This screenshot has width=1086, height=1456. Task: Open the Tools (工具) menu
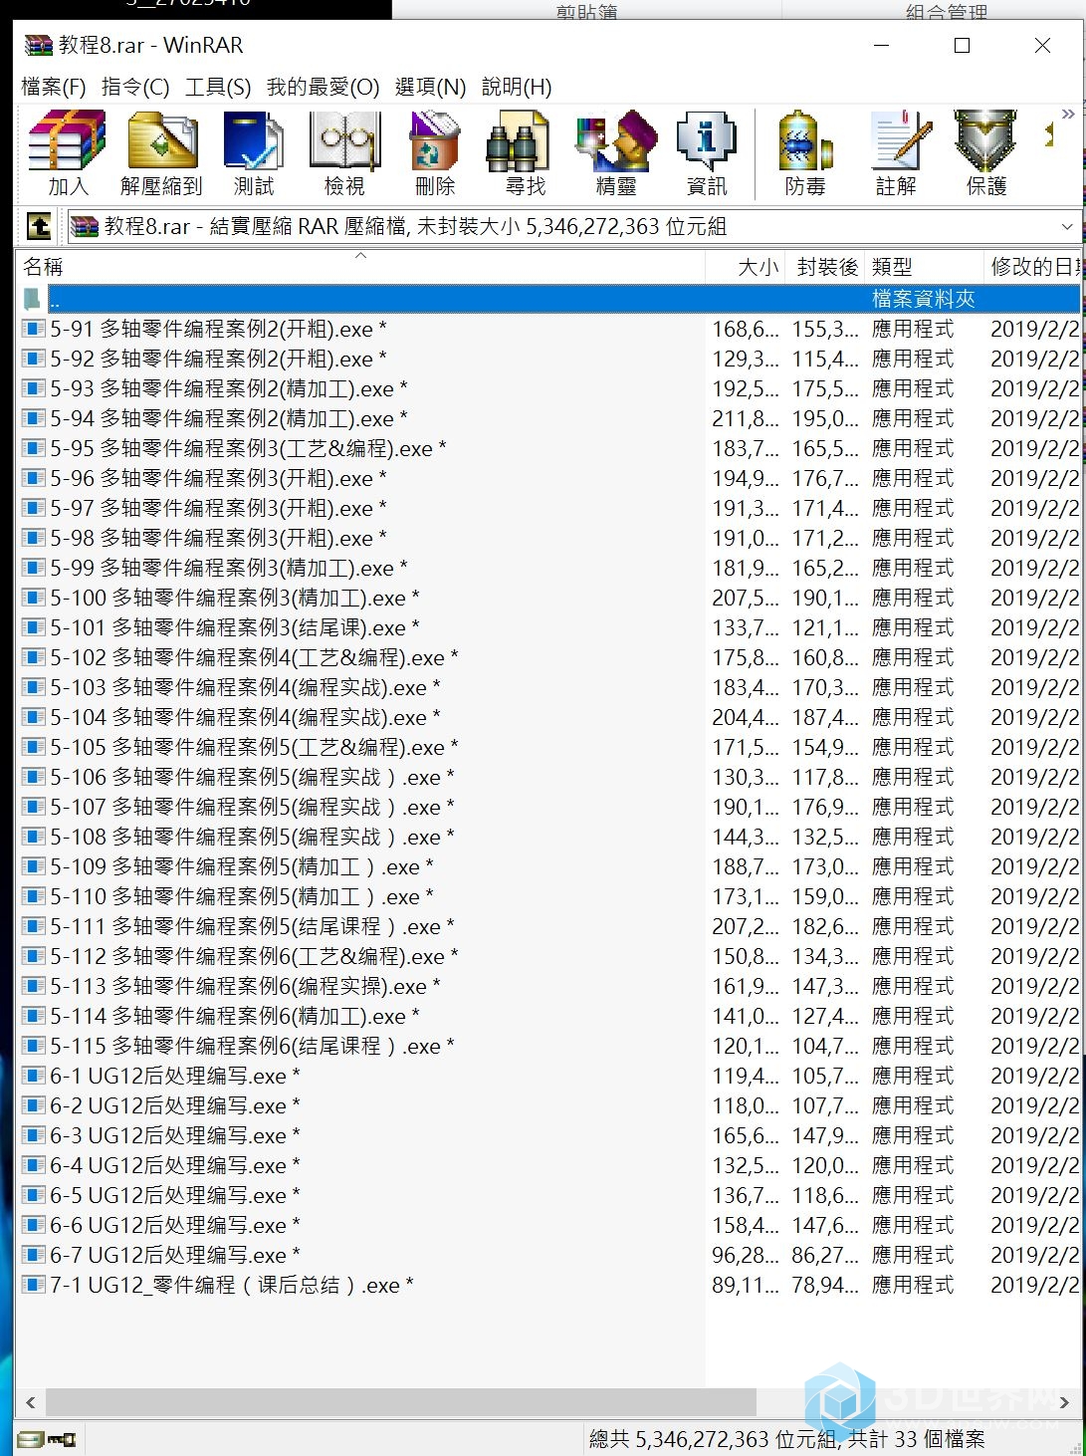pos(218,87)
